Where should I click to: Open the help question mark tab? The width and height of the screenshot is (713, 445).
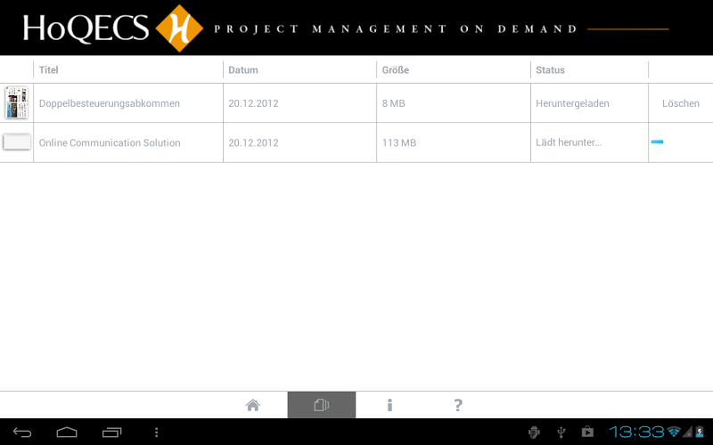(458, 405)
